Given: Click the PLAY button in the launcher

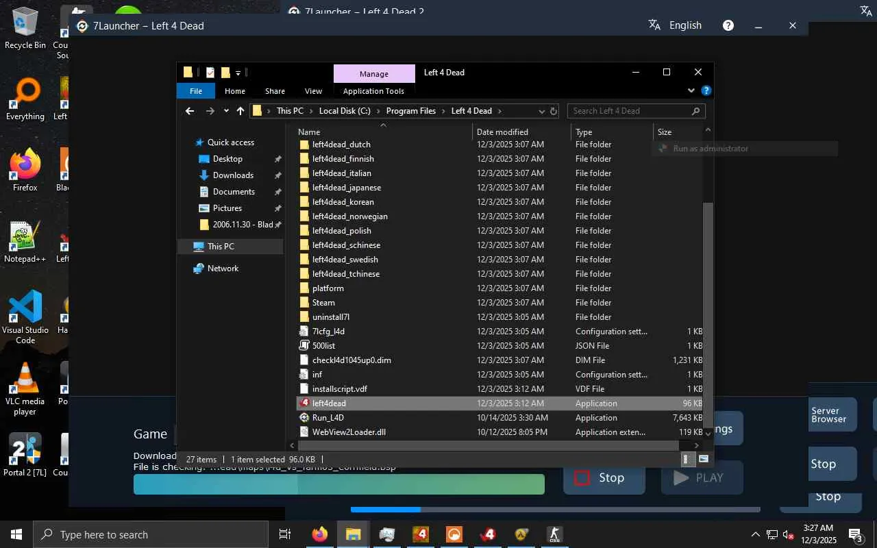Looking at the screenshot, I should (702, 477).
